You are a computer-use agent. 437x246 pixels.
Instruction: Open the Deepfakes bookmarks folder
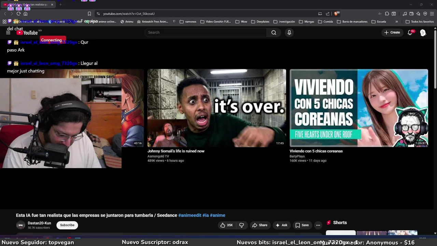[x=260, y=22]
